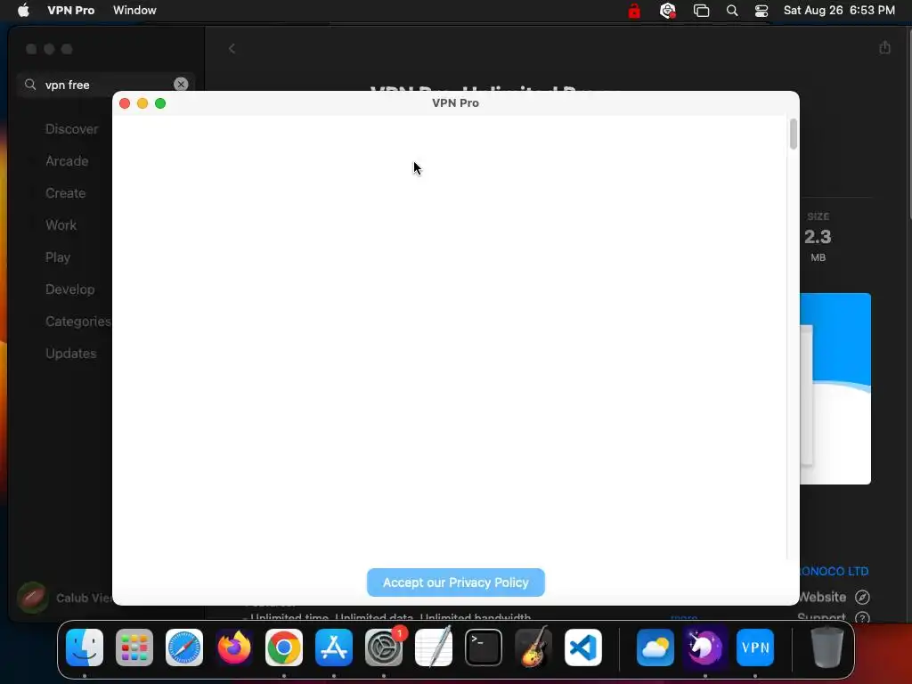
Task: Select Create in the App Store sidebar
Action: tap(65, 193)
